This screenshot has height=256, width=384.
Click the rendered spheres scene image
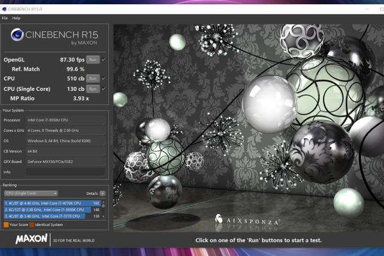click(249, 127)
